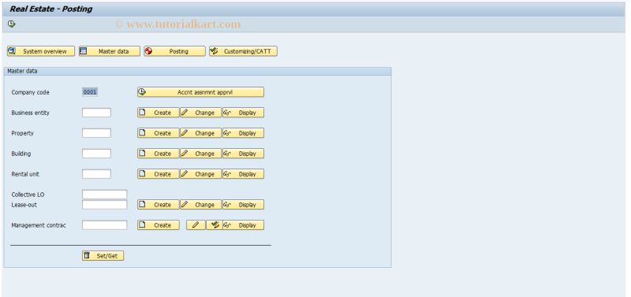The height and width of the screenshot is (297, 631).
Task: Focus the Property input field
Action: [96, 133]
